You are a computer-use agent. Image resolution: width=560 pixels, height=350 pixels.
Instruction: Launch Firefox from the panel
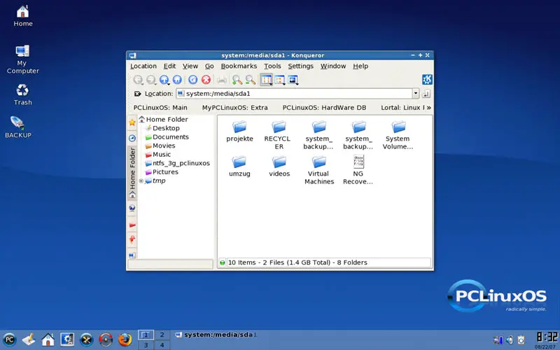click(x=125, y=339)
